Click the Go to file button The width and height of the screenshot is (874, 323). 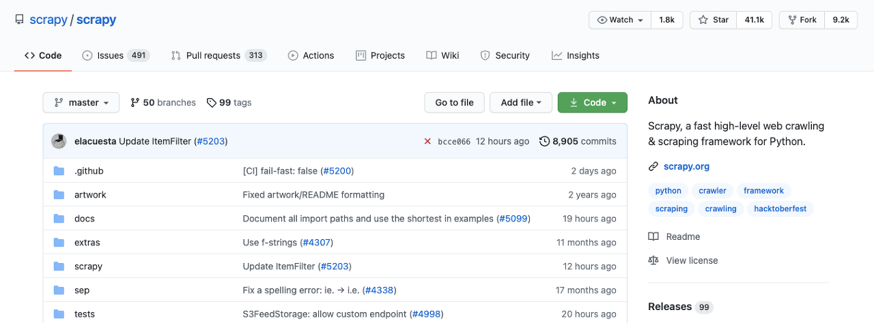(454, 102)
